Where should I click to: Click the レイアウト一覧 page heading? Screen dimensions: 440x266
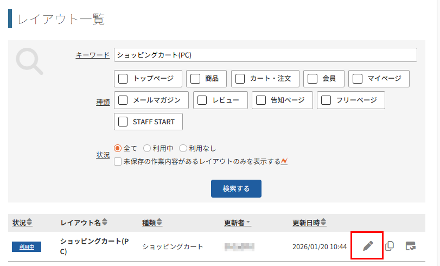(x=61, y=20)
